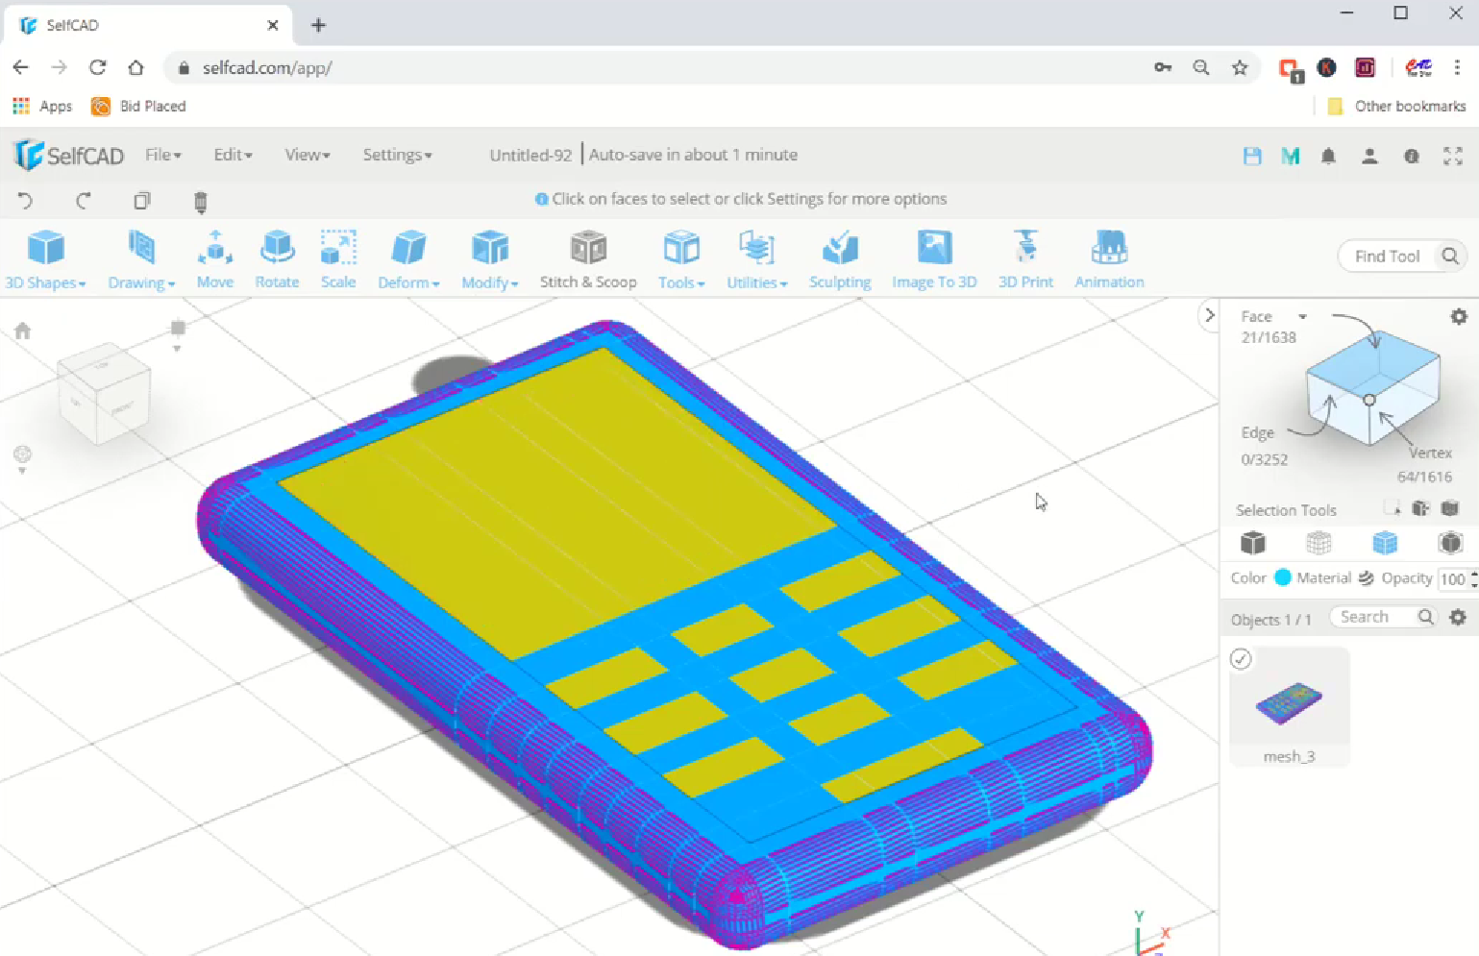Open the 3D Shapes tool menu

click(45, 260)
